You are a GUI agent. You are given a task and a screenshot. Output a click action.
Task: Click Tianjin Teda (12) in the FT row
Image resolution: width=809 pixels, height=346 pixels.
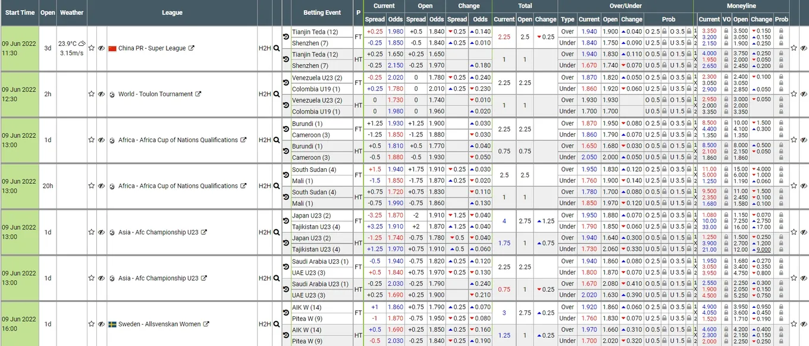click(315, 32)
